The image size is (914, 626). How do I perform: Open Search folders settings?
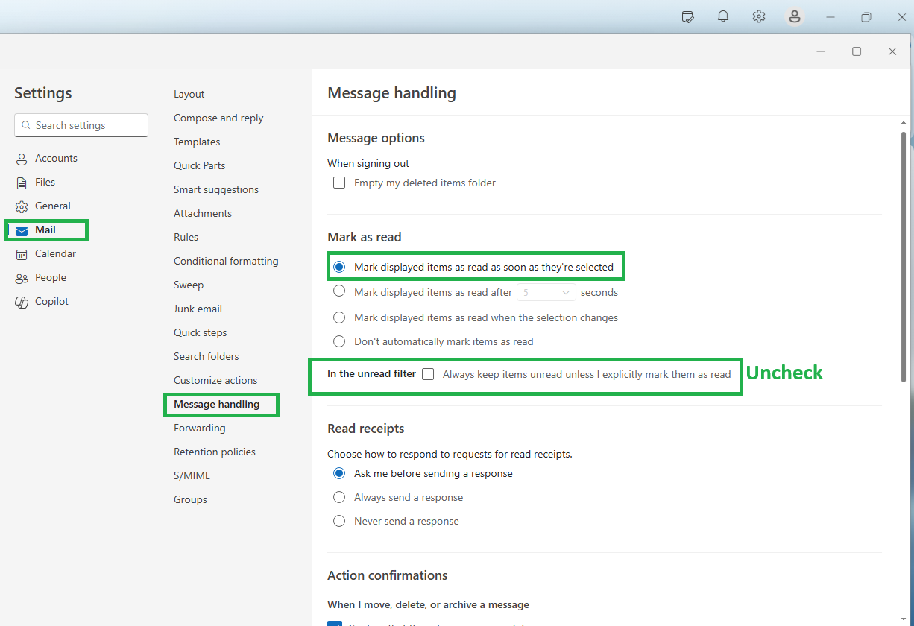tap(207, 356)
